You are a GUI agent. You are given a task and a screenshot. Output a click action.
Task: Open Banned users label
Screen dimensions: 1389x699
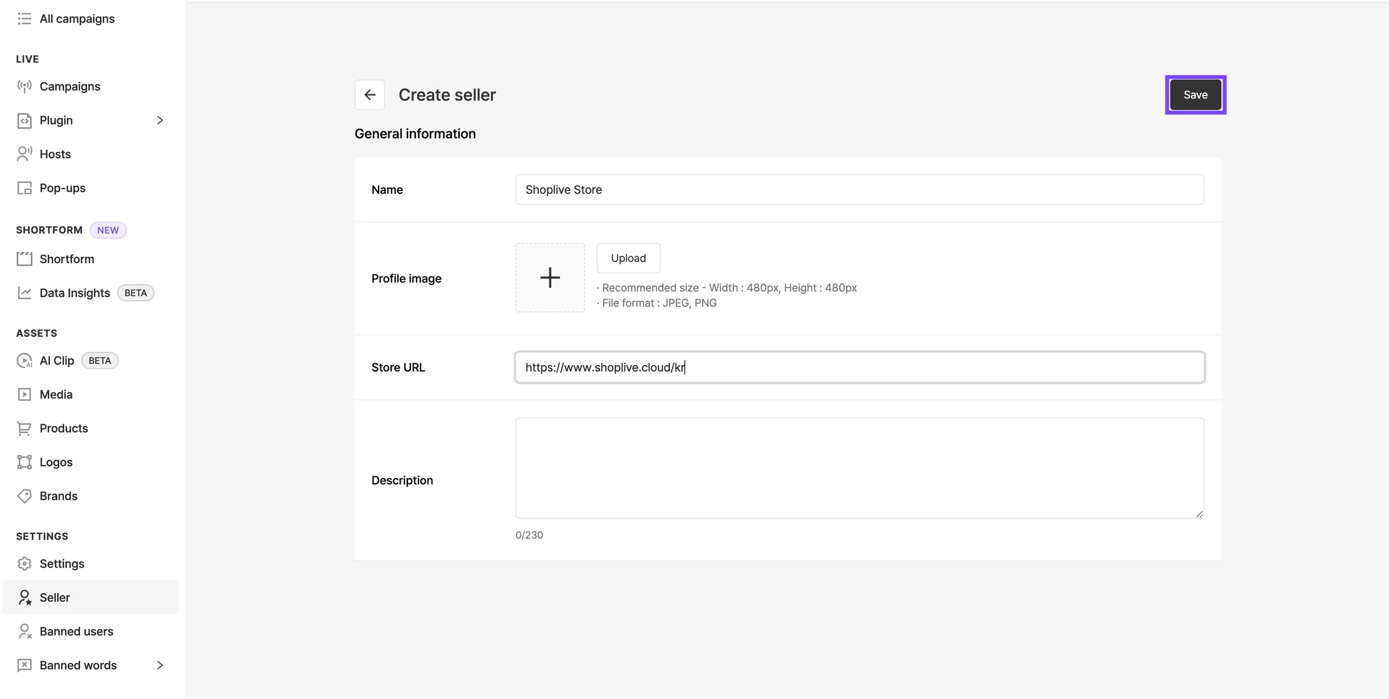pos(76,631)
